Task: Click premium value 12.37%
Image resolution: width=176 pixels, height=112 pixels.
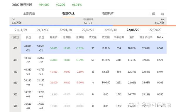Action: [132, 72]
